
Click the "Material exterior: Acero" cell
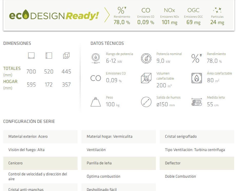(41, 136)
